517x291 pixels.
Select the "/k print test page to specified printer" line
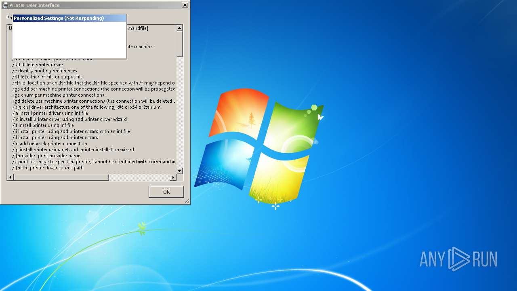pyautogui.click(x=94, y=162)
